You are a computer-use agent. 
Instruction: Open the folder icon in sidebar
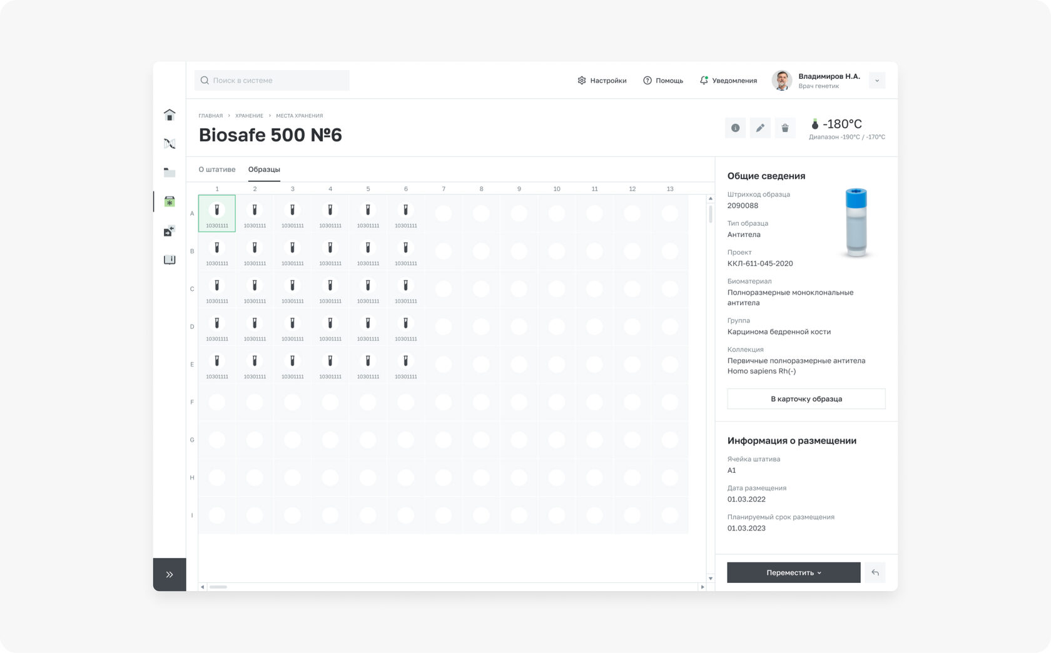(170, 173)
